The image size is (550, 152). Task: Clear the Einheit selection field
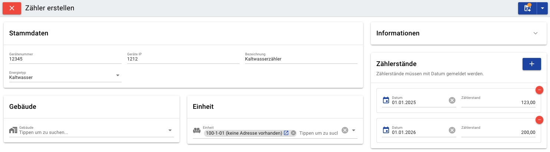(345, 130)
